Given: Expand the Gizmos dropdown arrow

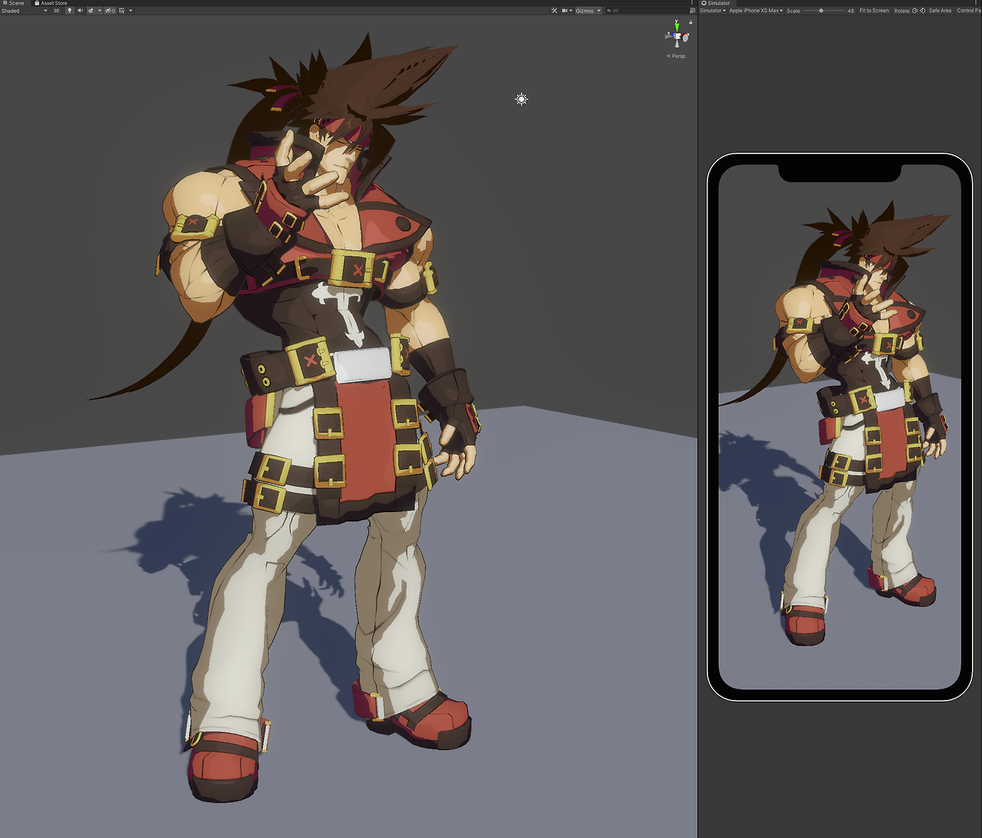Looking at the screenshot, I should pyautogui.click(x=599, y=11).
